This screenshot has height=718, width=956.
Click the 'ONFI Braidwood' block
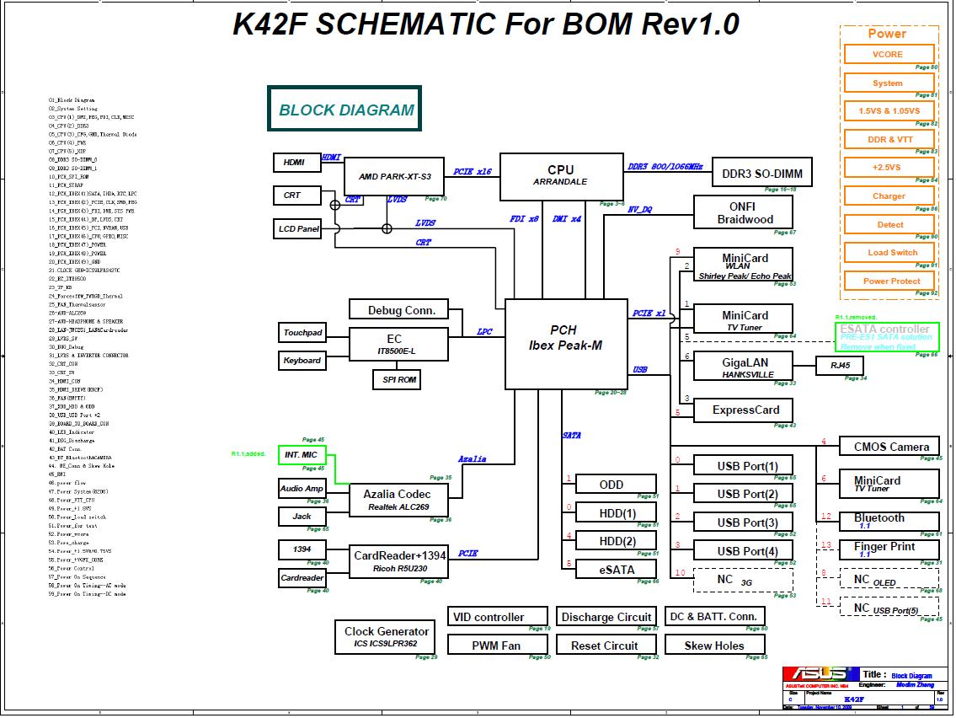pos(743,212)
